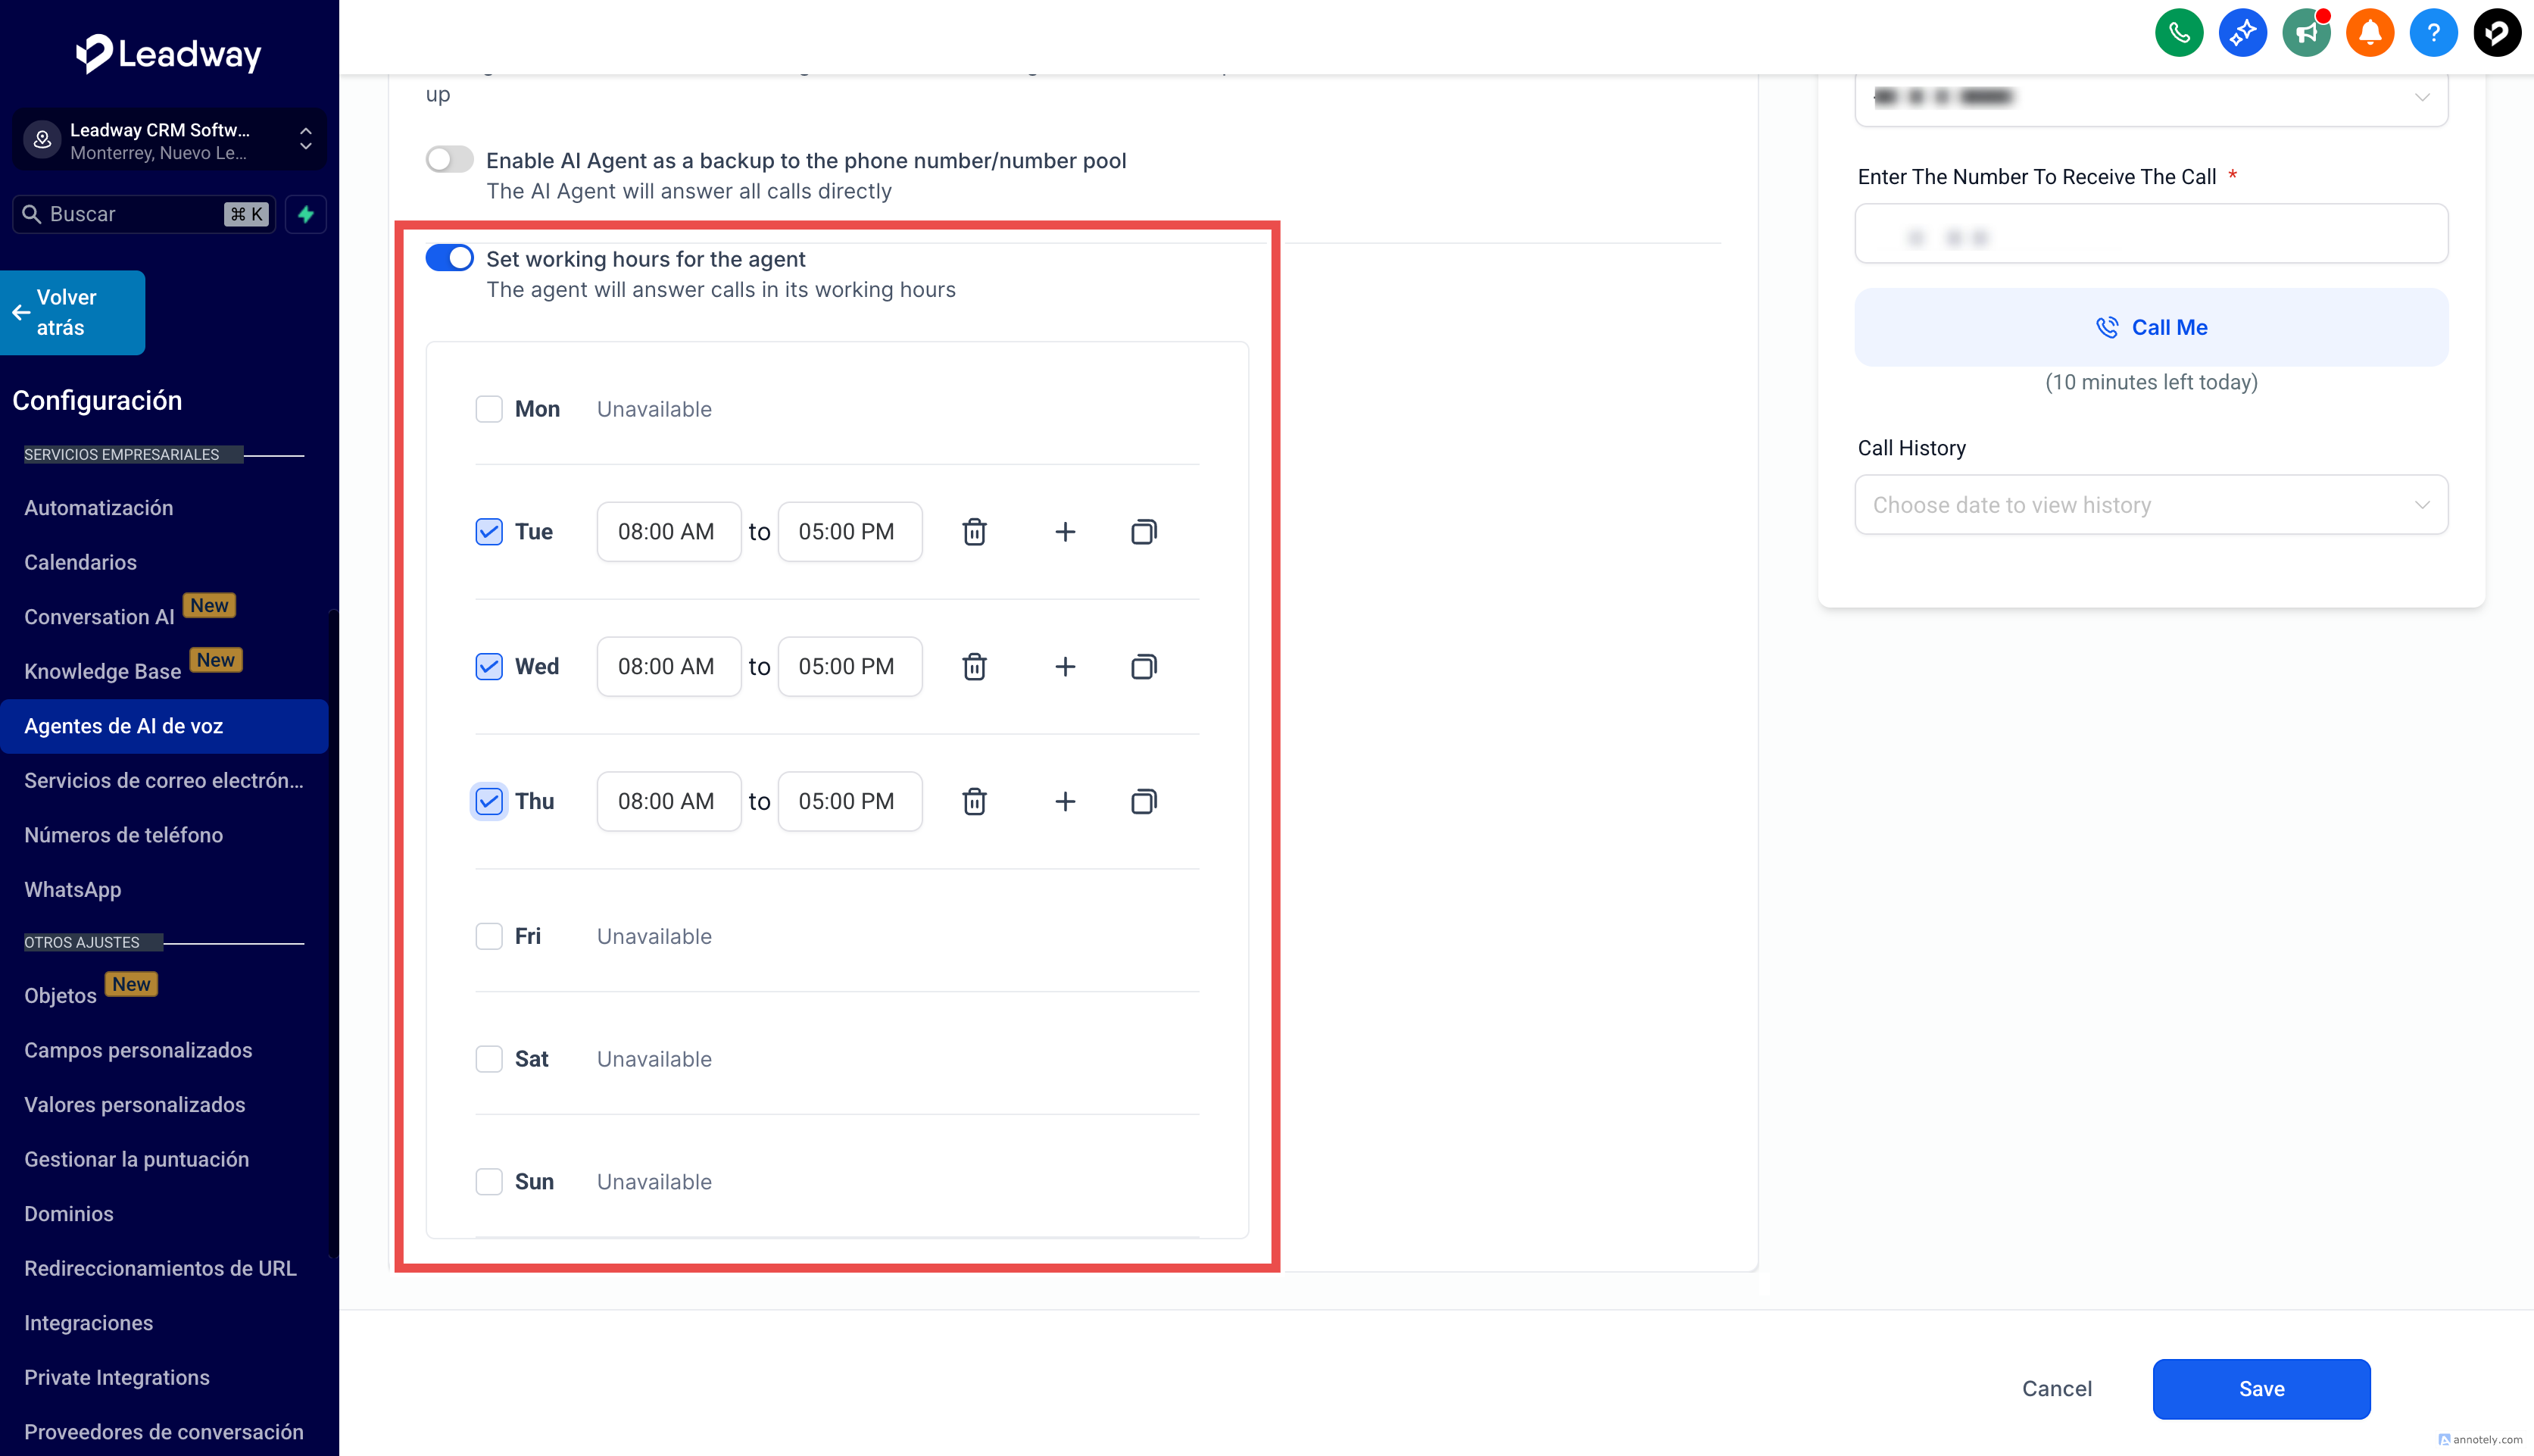Copy Thursday's hours using duplicate icon
The height and width of the screenshot is (1456, 2534).
click(1144, 802)
